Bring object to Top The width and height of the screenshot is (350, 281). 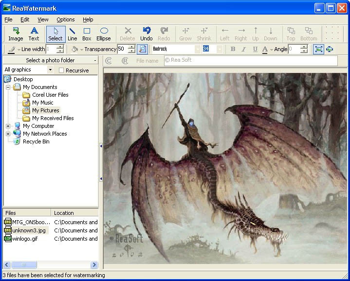291,34
